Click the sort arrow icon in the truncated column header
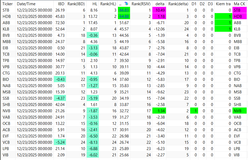 point(126,4)
